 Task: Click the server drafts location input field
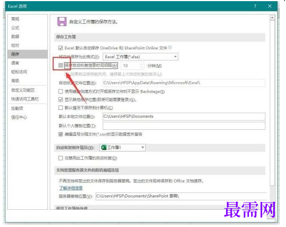[x=181, y=196]
